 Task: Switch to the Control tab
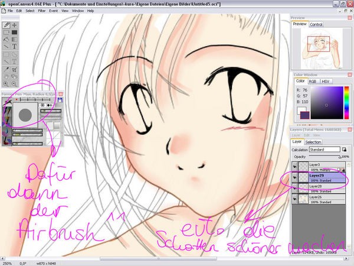click(x=316, y=24)
